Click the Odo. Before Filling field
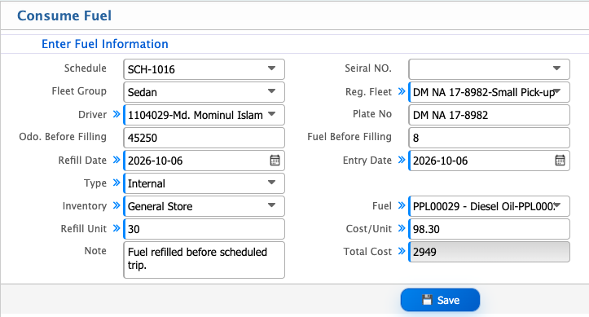Viewport: 589px width, 317px height. pyautogui.click(x=204, y=138)
